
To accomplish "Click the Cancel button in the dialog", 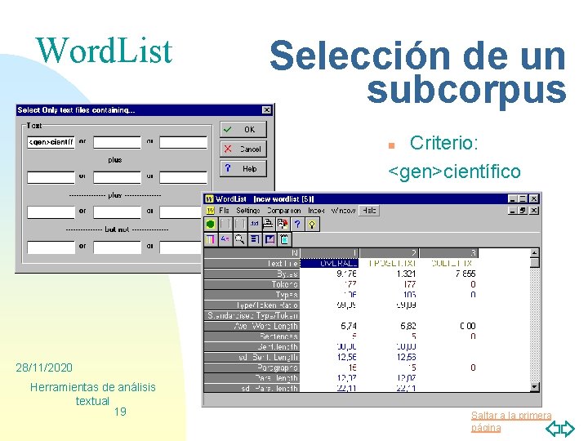I will click(243, 149).
